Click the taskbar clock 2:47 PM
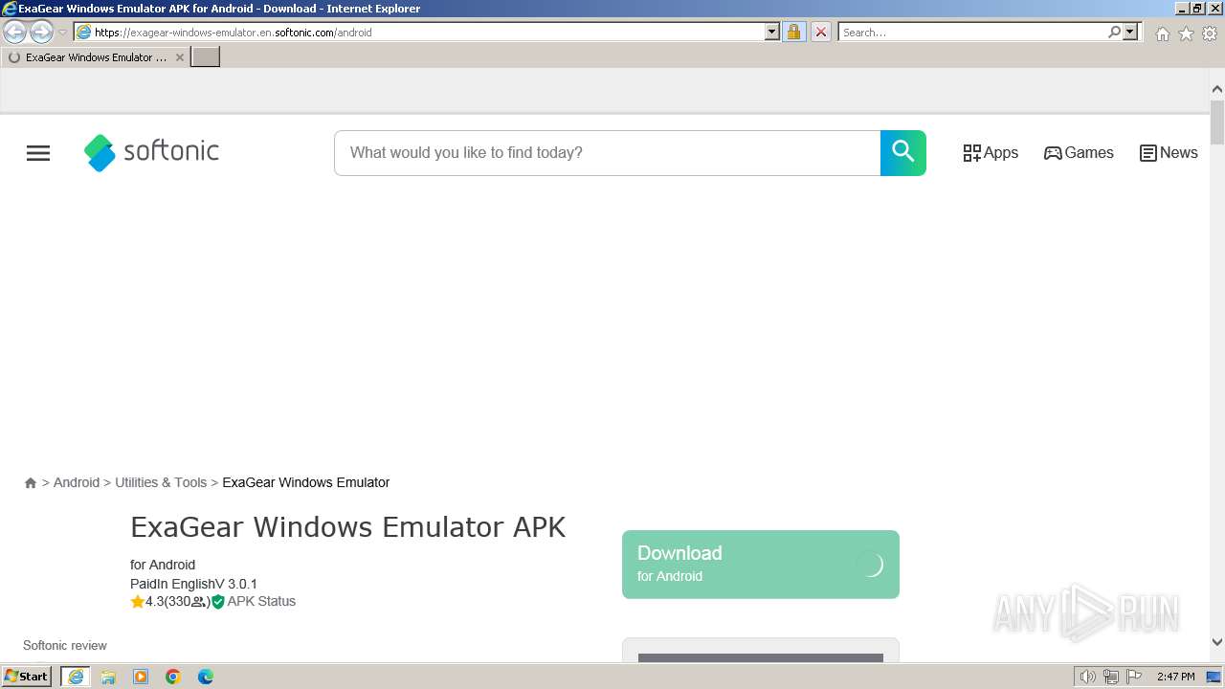Screen dimensions: 1225x689 (x=1175, y=677)
